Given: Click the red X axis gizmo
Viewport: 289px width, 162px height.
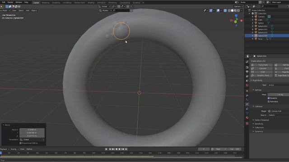Looking at the screenshot, I should click(241, 21).
